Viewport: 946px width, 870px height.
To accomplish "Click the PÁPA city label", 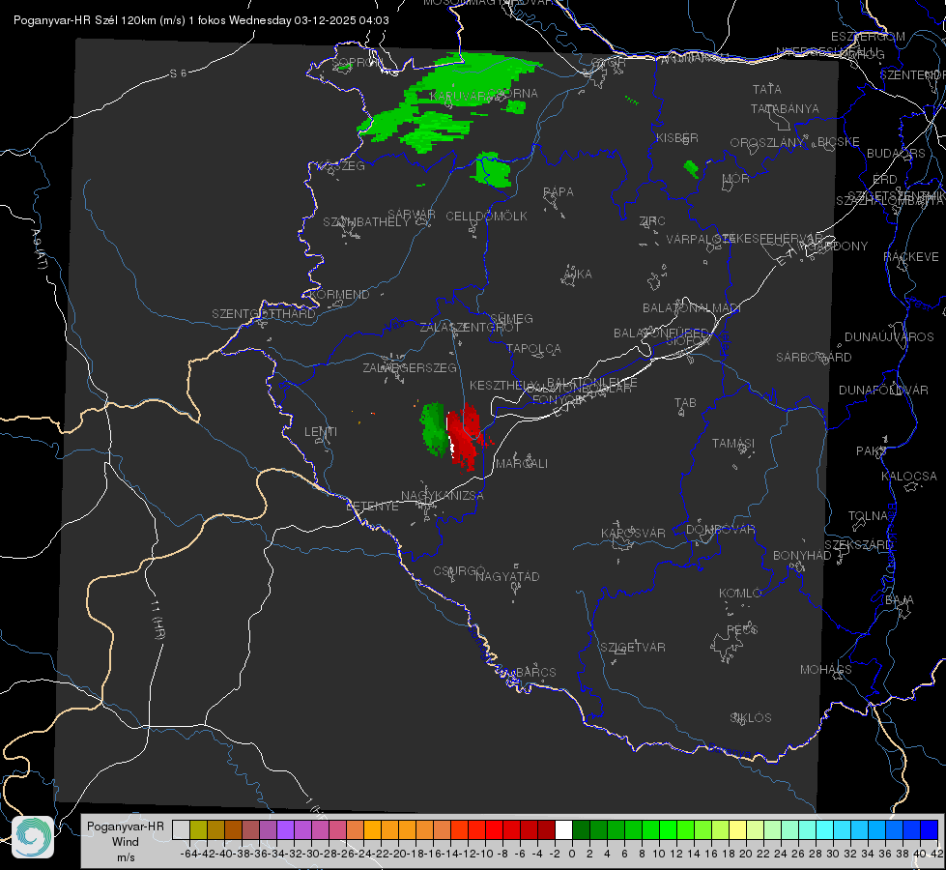I will pyautogui.click(x=559, y=192).
